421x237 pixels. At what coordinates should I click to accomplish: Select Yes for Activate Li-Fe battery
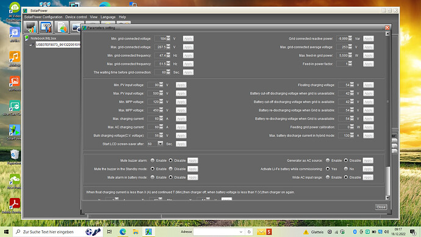click(x=328, y=169)
